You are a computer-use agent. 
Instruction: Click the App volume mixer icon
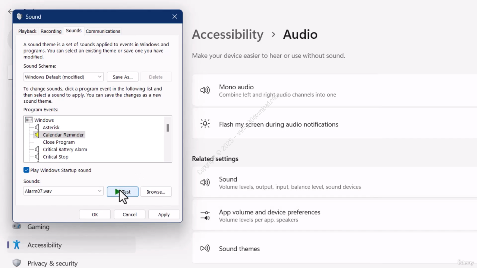(205, 216)
